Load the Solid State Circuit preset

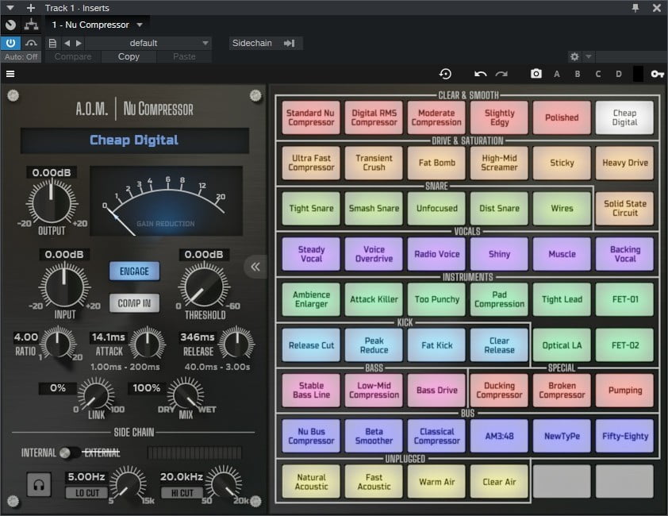624,209
